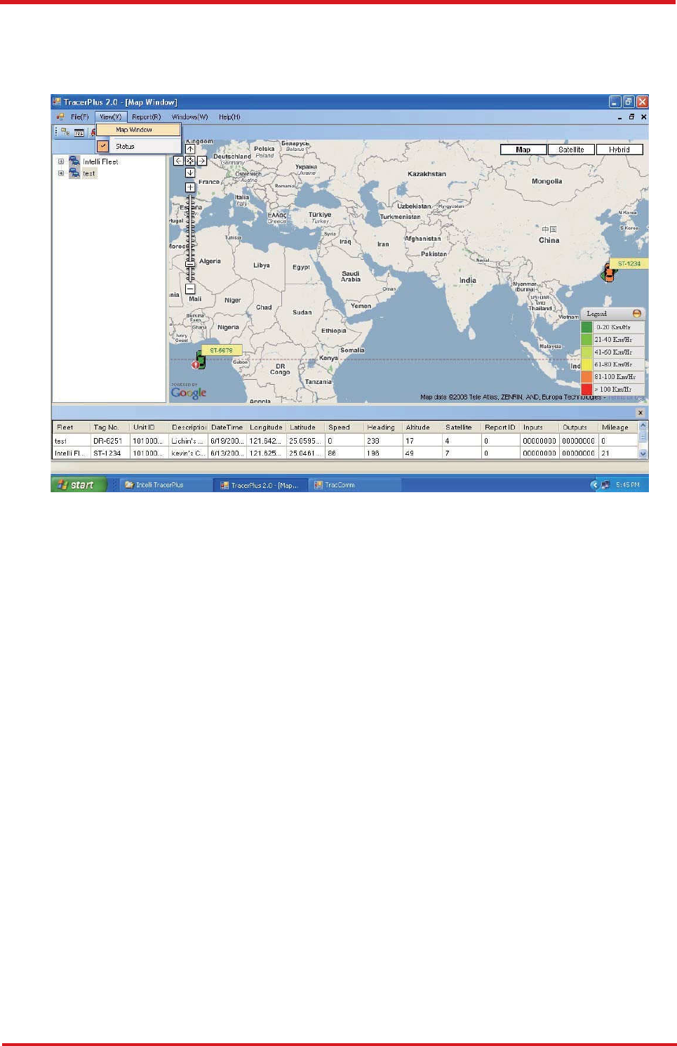The width and height of the screenshot is (677, 1046).
Task: Pan the map right with the arrow
Action: tap(201, 161)
